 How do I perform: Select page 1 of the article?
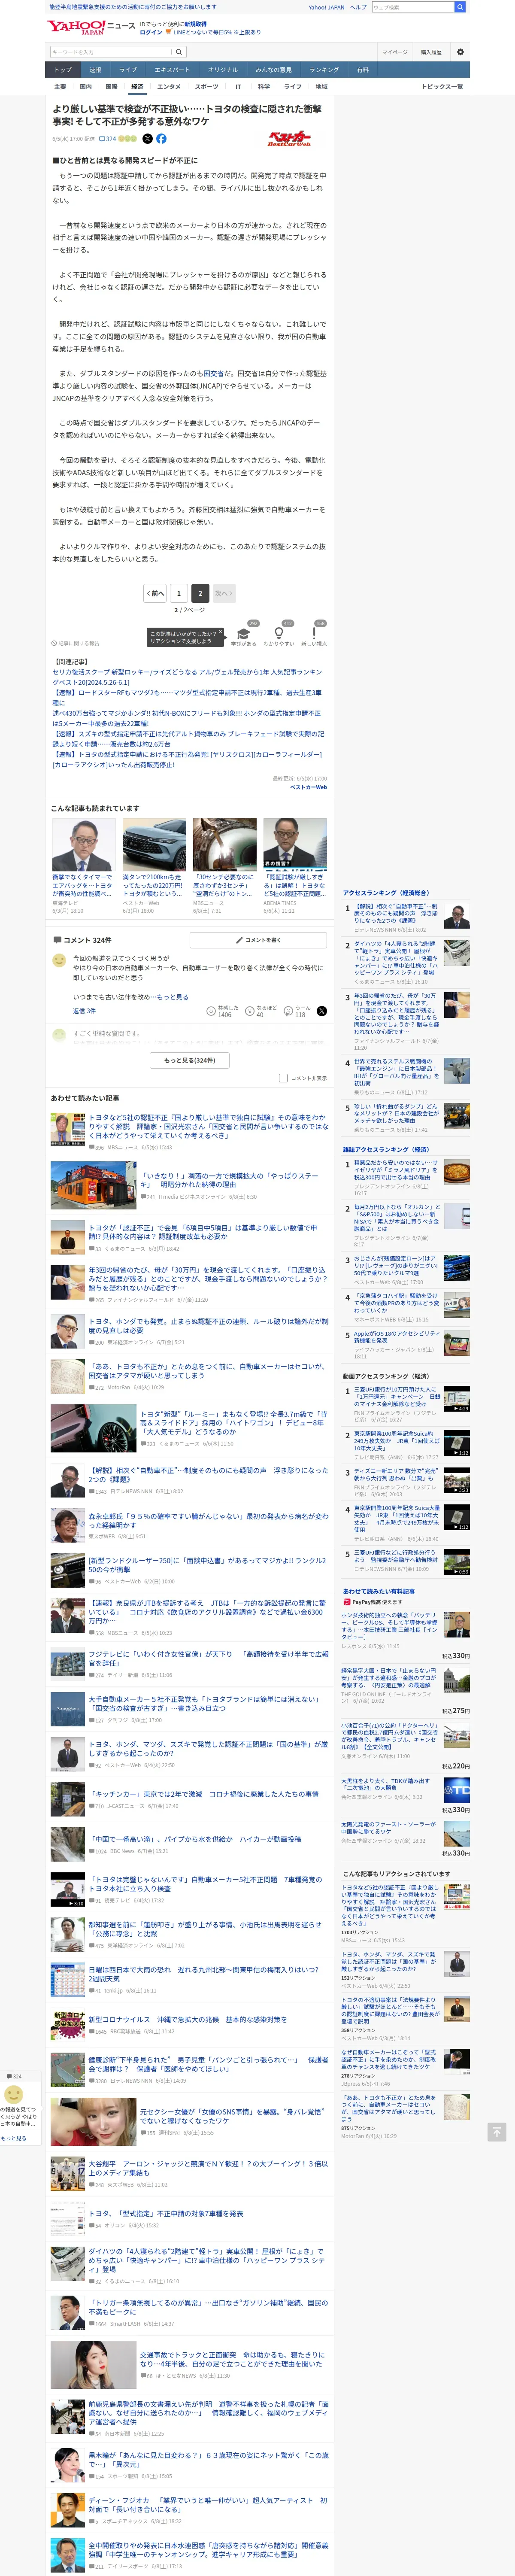pyautogui.click(x=178, y=593)
